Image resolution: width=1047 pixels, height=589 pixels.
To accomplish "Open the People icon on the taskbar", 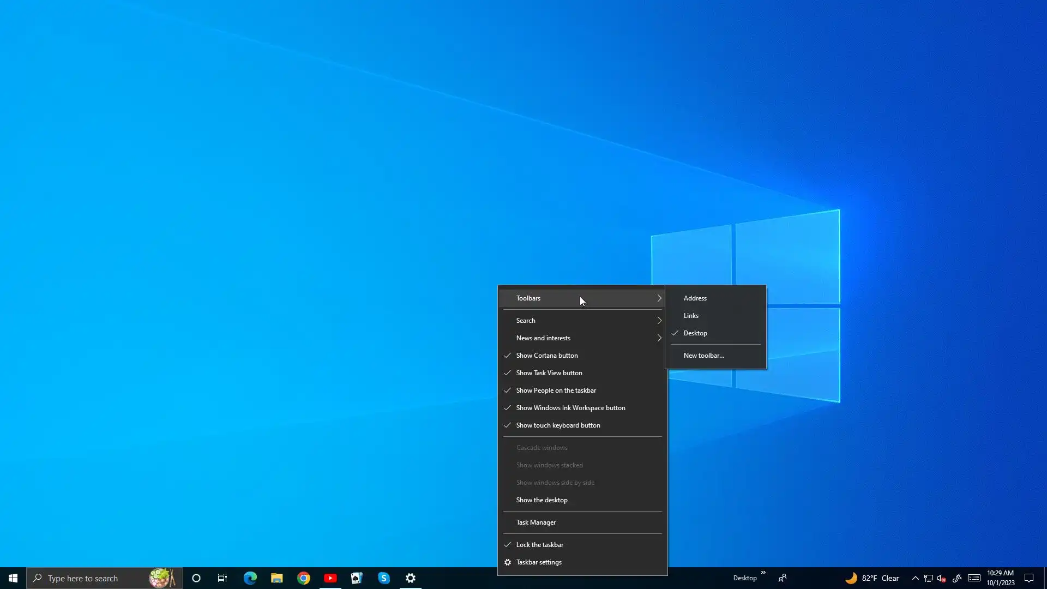I will coord(783,578).
